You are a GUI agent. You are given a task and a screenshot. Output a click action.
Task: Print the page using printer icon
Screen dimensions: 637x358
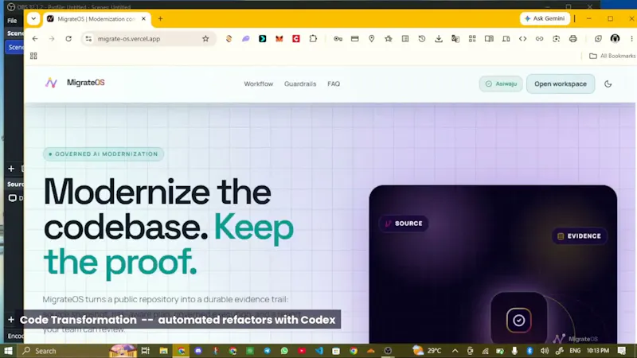click(x=573, y=38)
